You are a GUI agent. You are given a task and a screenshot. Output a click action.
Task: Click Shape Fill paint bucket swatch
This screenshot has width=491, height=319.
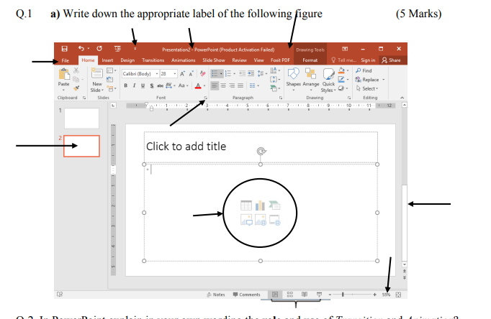click(x=342, y=70)
